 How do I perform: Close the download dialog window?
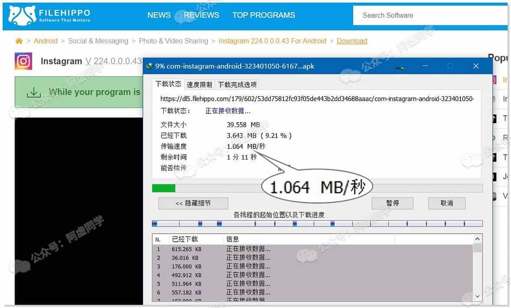[x=476, y=66]
